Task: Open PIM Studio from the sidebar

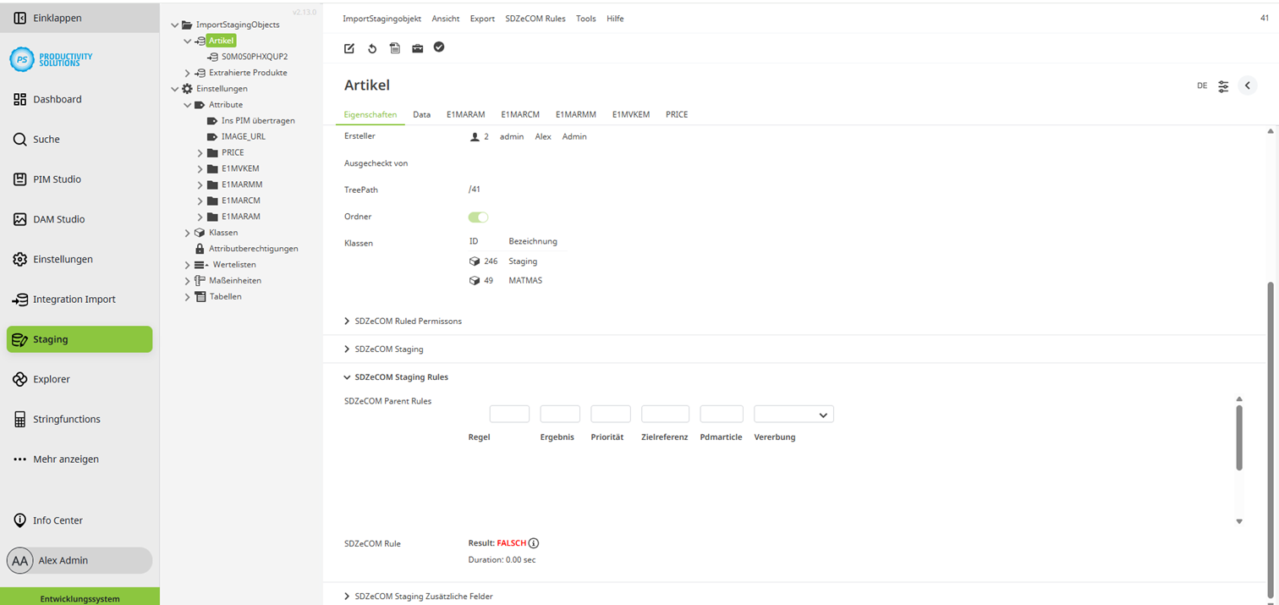Action: [56, 179]
